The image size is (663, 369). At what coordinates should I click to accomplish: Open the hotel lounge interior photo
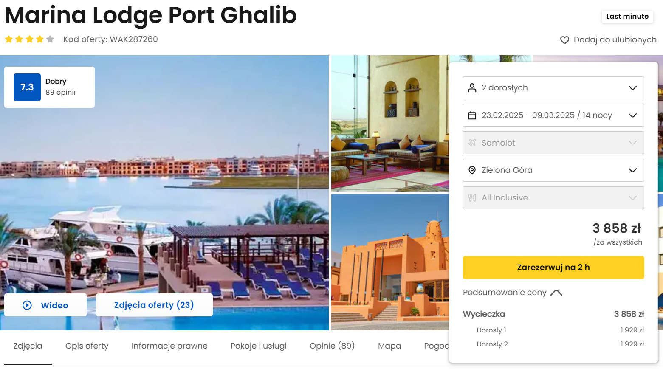coord(390,123)
